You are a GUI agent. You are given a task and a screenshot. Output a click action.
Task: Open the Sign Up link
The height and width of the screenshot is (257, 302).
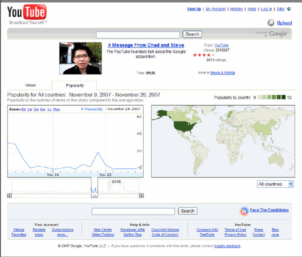194,9
